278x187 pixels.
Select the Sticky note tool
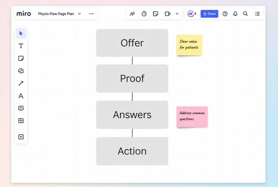pos(21,58)
